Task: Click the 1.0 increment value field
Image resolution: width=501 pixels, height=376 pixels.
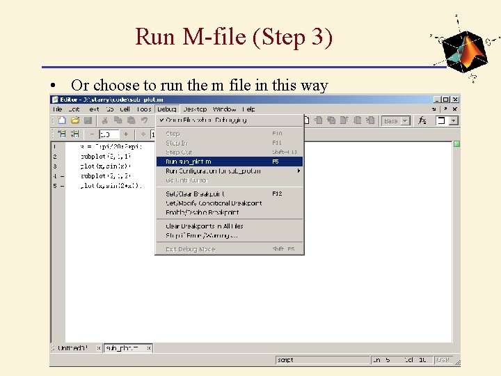Action: point(109,134)
